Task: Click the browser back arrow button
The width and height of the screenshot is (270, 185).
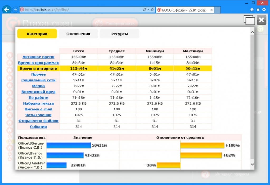Action: (x=7, y=10)
